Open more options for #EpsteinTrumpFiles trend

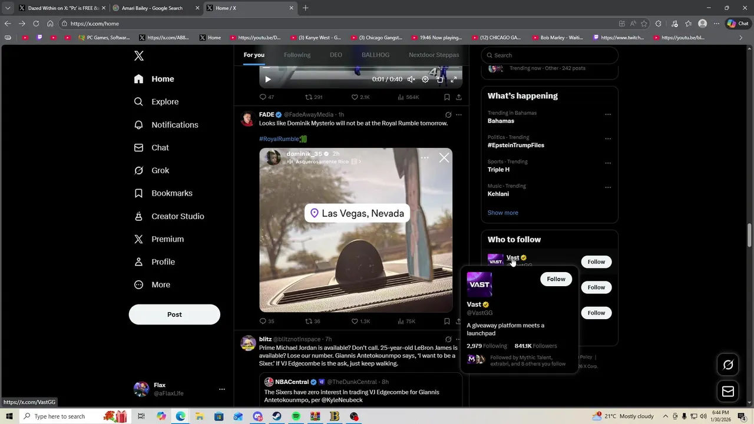tap(608, 139)
